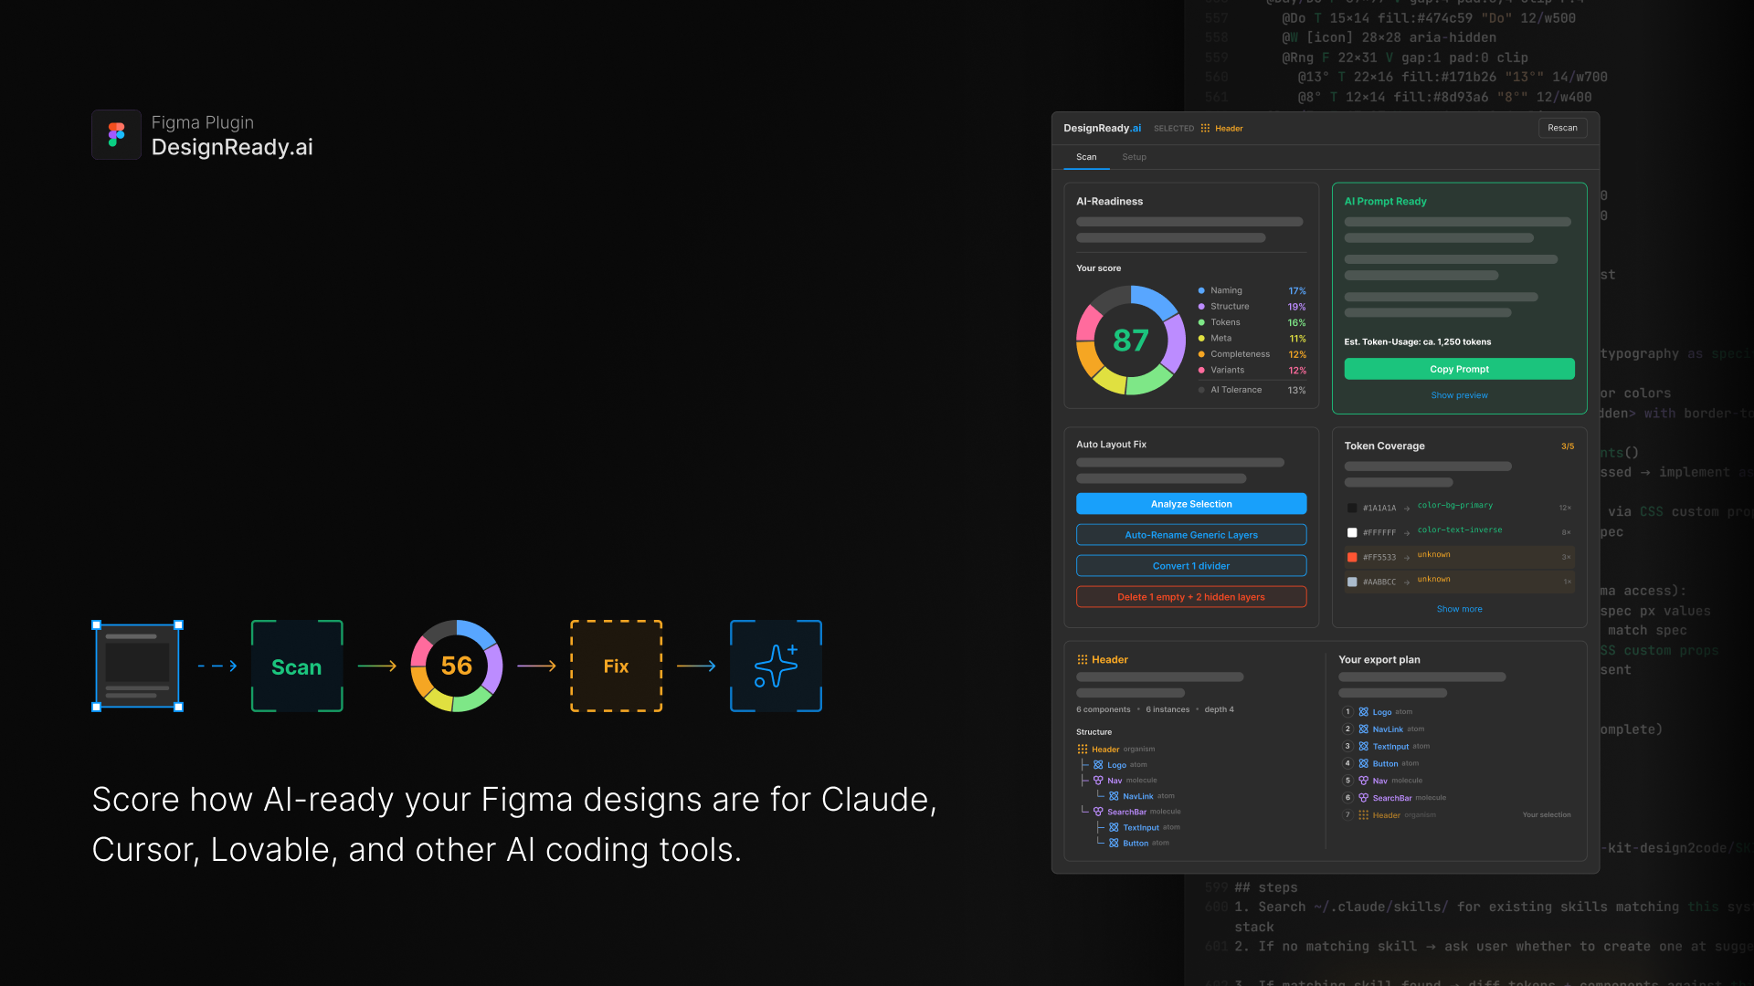Click the Header organism icon in export plan

[1363, 815]
